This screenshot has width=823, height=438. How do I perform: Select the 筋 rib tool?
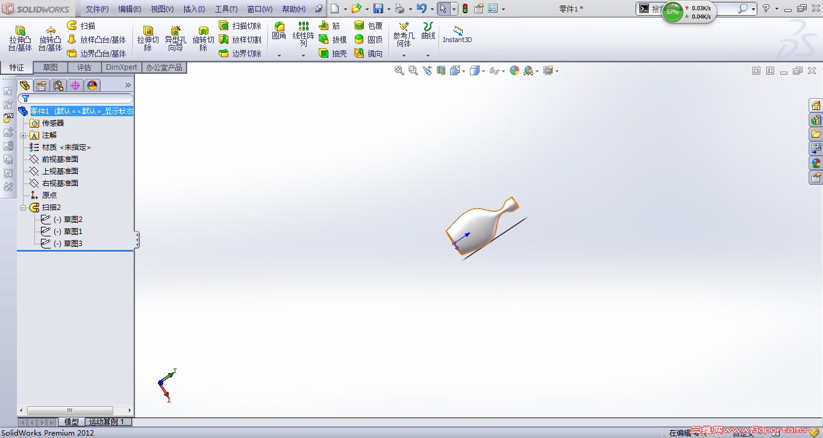[330, 26]
